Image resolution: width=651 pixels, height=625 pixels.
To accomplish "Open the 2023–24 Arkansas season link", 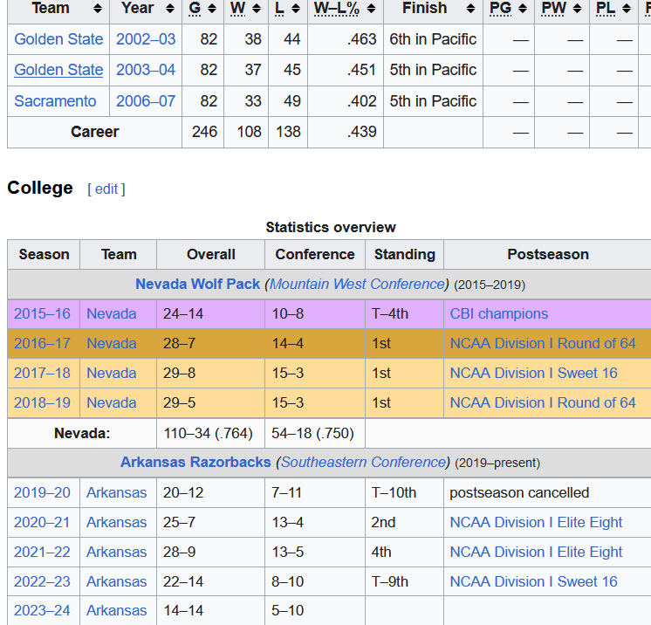I will tap(42, 611).
